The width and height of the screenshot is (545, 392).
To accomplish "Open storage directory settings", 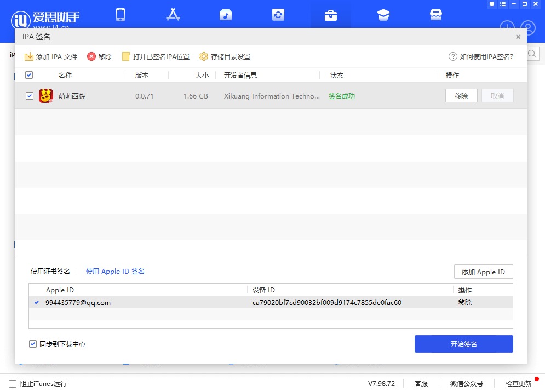I will [x=225, y=56].
